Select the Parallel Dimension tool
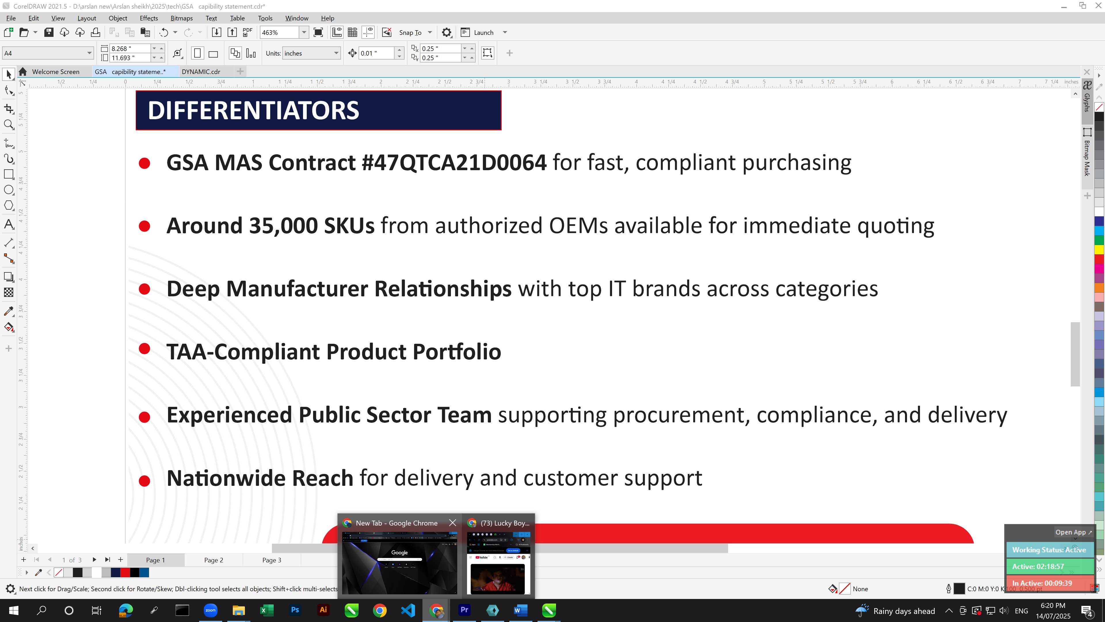Image resolution: width=1105 pixels, height=622 pixels. (x=9, y=242)
